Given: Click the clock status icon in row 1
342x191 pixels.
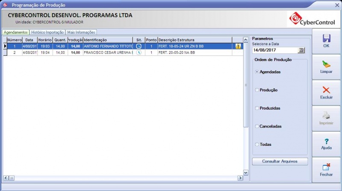Looking at the screenshot, I should 139,46.
